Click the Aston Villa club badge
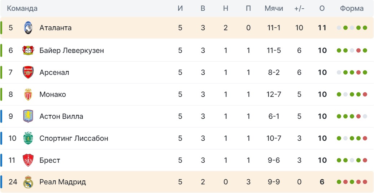Image resolution: width=374 pixels, height=193 pixels. click(28, 116)
